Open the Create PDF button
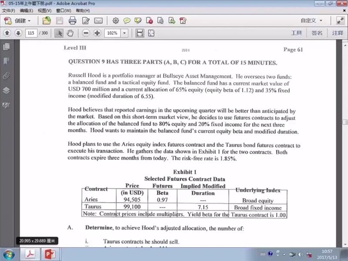 17,21
